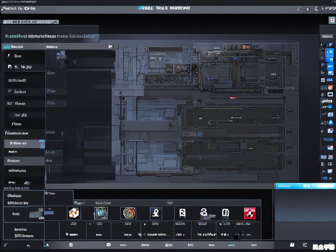Switch to the 'Rondion' tab in bottom panel
The width and height of the screenshot is (336, 252).
click(103, 203)
